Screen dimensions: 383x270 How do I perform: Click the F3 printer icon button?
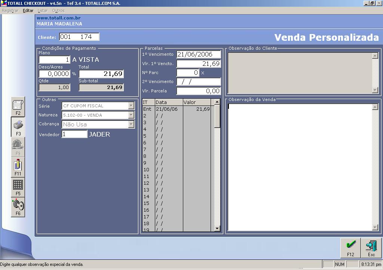(18, 127)
